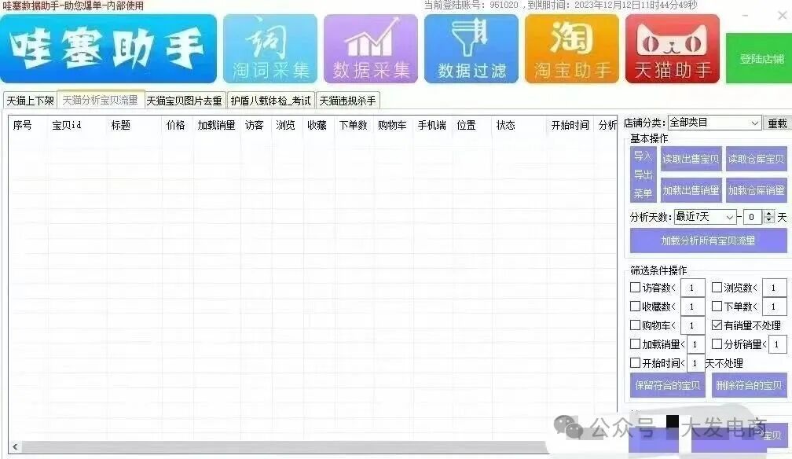Screen dimensions: 792x459
Task: Click the 导入 import button icon
Action: click(642, 157)
